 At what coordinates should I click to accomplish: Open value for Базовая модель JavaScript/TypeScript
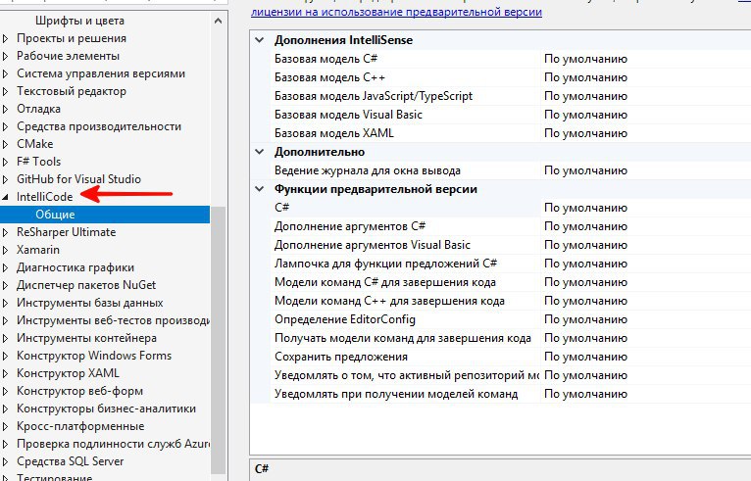pos(645,96)
